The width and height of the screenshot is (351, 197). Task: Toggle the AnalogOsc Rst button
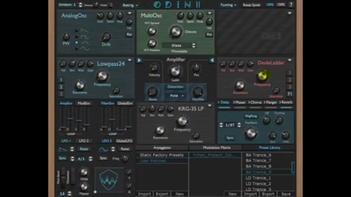(x=129, y=34)
